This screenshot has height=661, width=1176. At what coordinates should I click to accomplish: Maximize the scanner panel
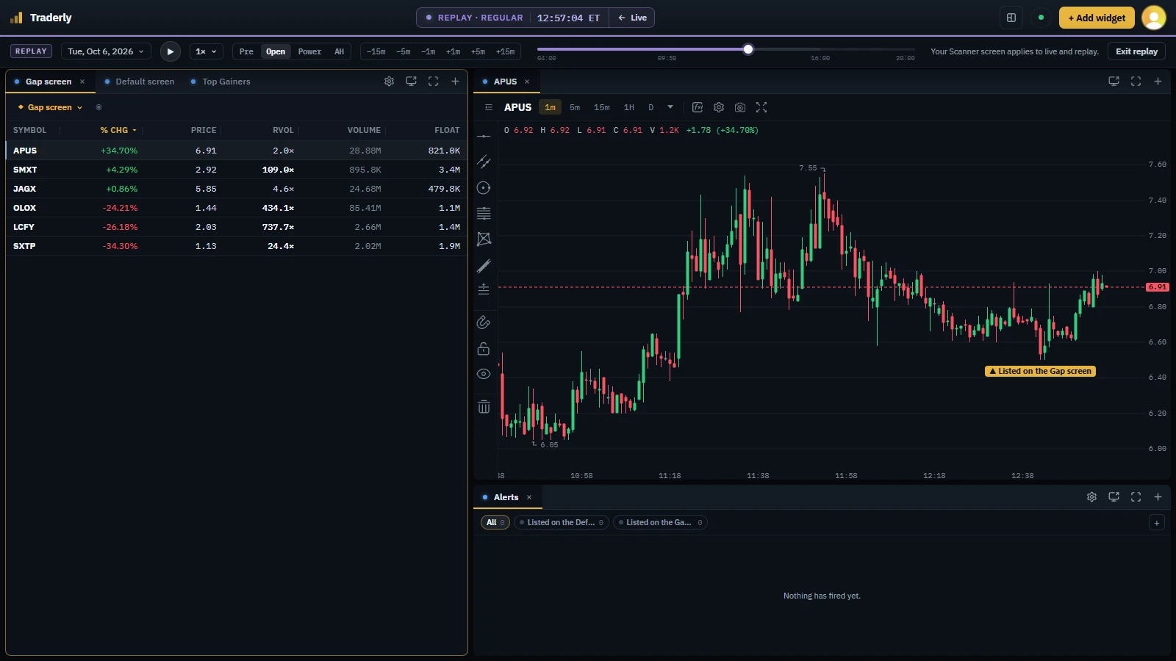point(434,82)
